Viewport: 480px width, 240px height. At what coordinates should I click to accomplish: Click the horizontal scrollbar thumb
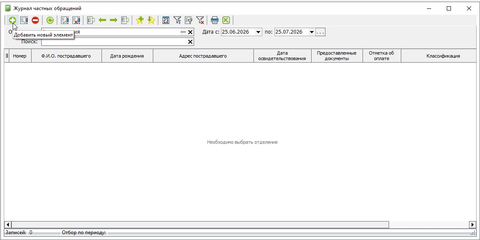click(x=200, y=225)
